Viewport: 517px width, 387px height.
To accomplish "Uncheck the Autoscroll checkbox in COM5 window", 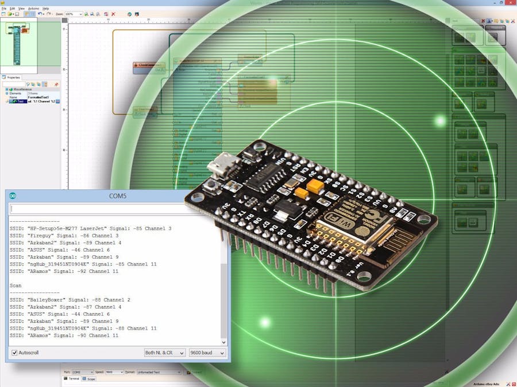I will pos(14,353).
